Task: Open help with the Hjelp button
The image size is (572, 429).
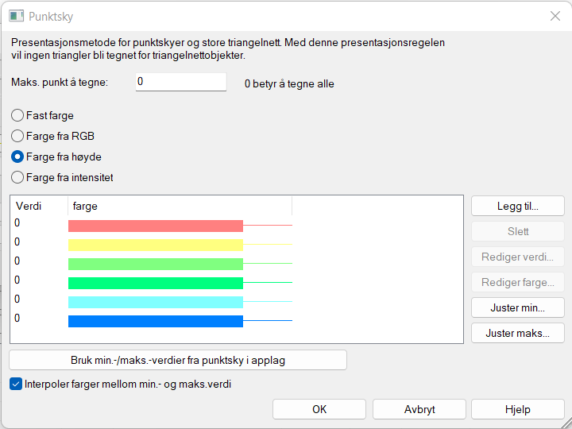Action: click(x=517, y=410)
